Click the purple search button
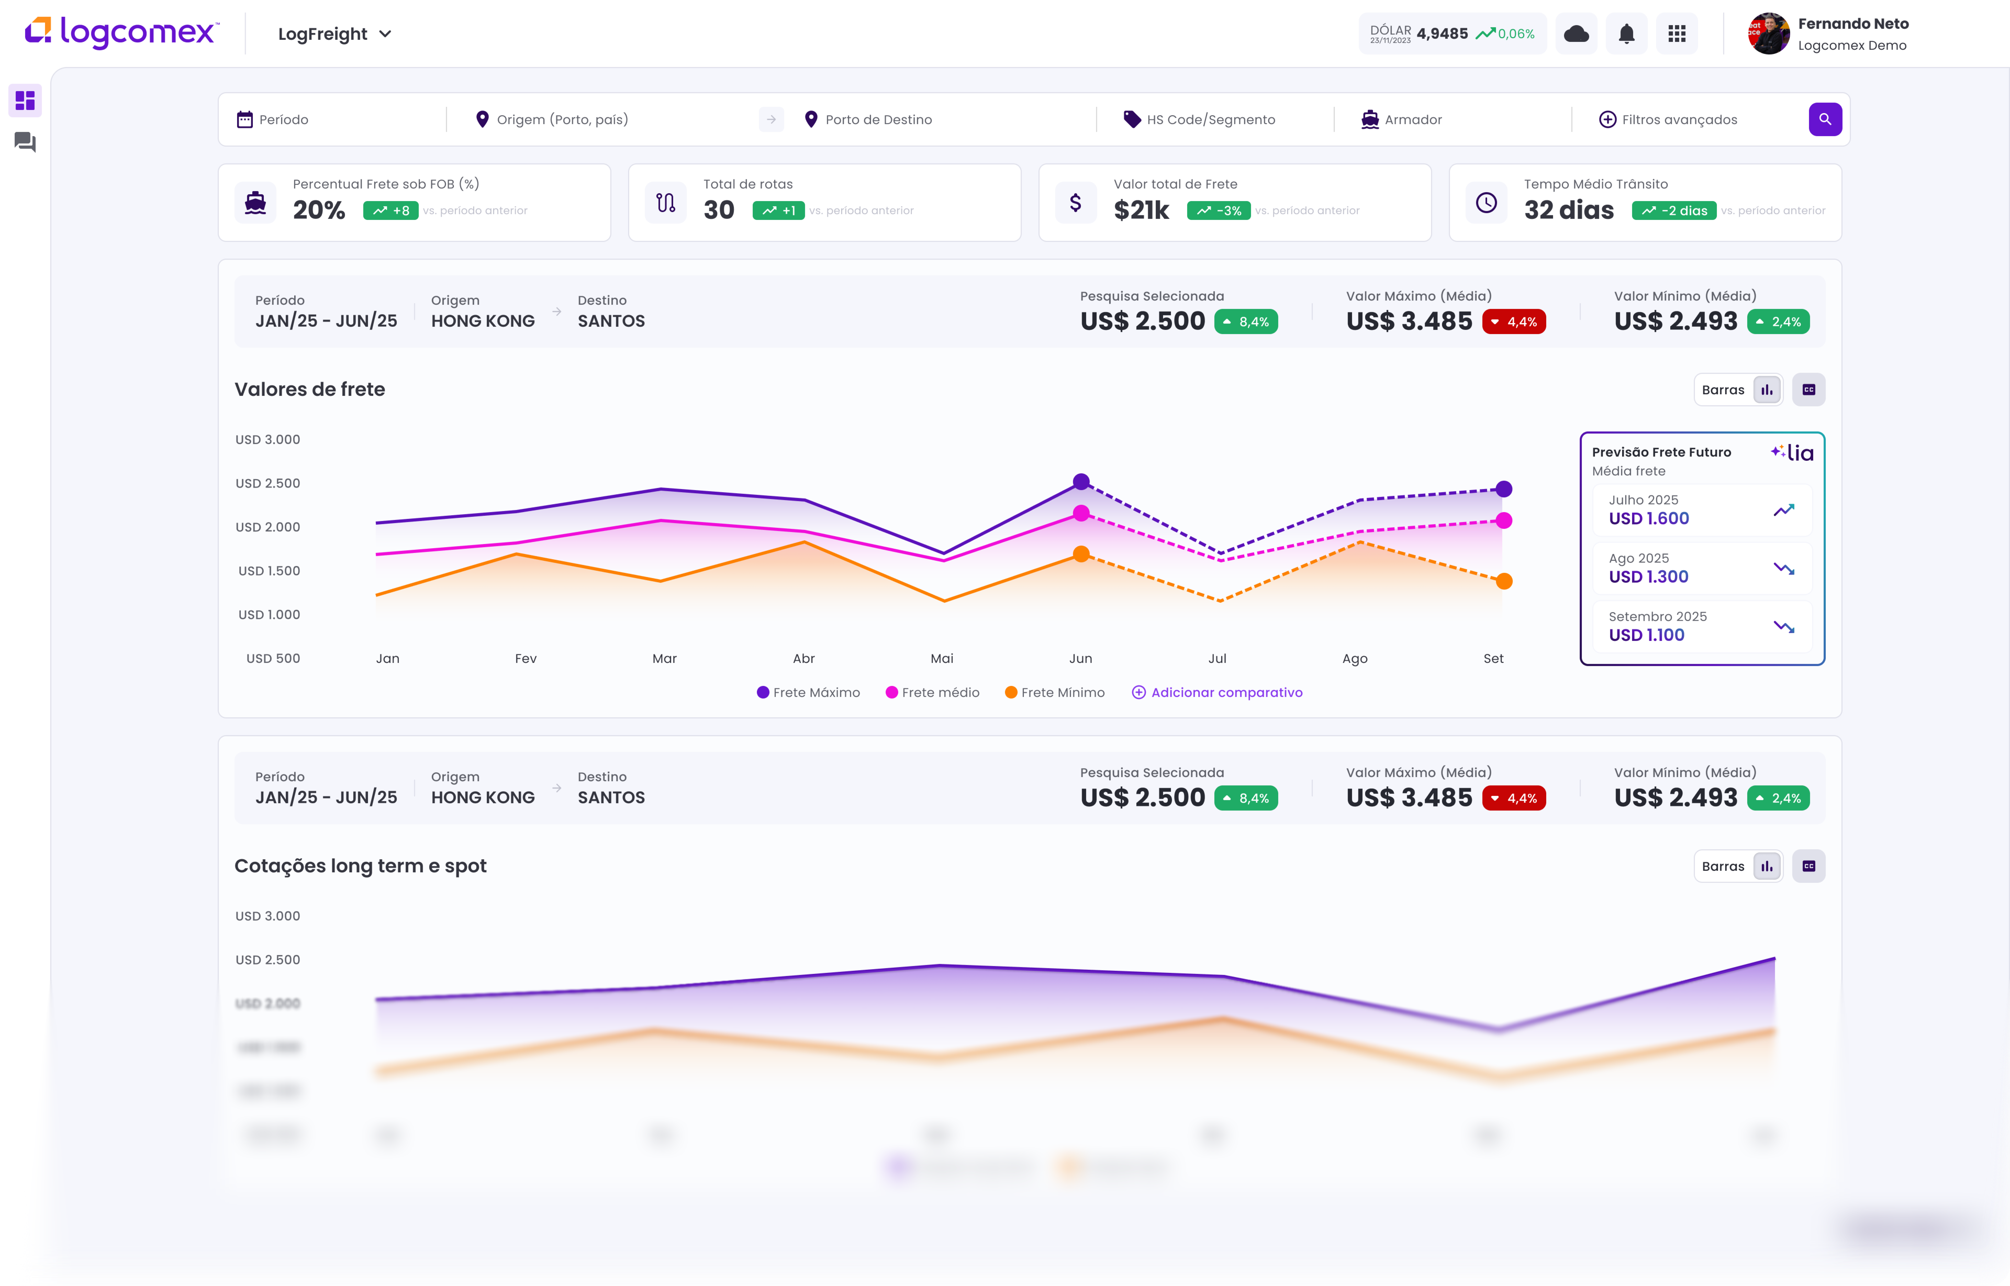Image resolution: width=2010 pixels, height=1286 pixels. pos(1825,119)
